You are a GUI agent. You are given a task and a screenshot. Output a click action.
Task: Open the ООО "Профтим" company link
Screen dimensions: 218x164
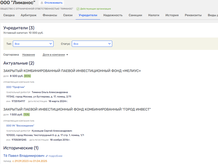tap(15, 87)
